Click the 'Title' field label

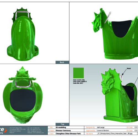pyautogui.click(x=51, y=127)
